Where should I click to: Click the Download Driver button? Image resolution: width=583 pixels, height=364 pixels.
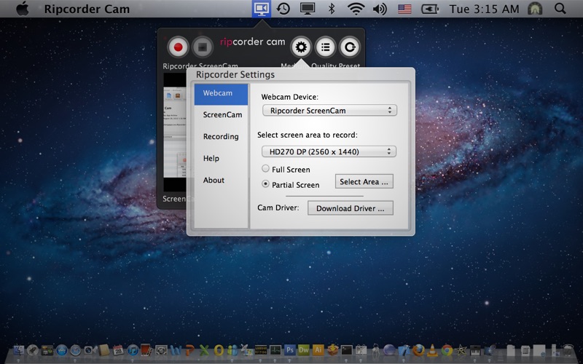click(350, 208)
